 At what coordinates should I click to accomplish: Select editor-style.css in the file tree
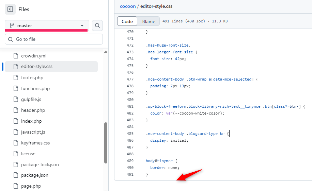pyautogui.click(x=51, y=67)
